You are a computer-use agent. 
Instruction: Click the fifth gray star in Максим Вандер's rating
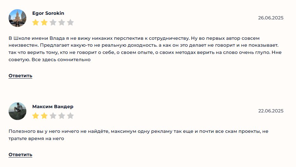70,116
